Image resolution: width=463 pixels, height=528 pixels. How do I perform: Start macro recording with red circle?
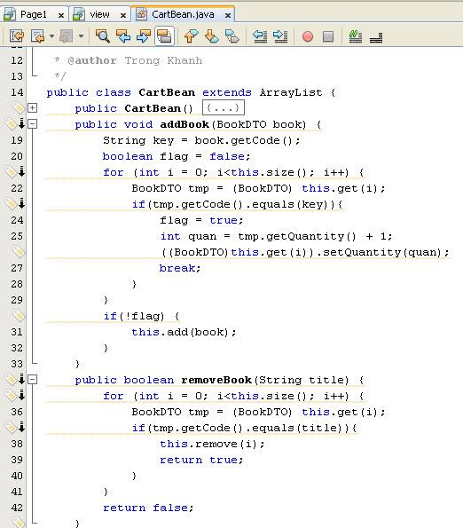(x=308, y=36)
